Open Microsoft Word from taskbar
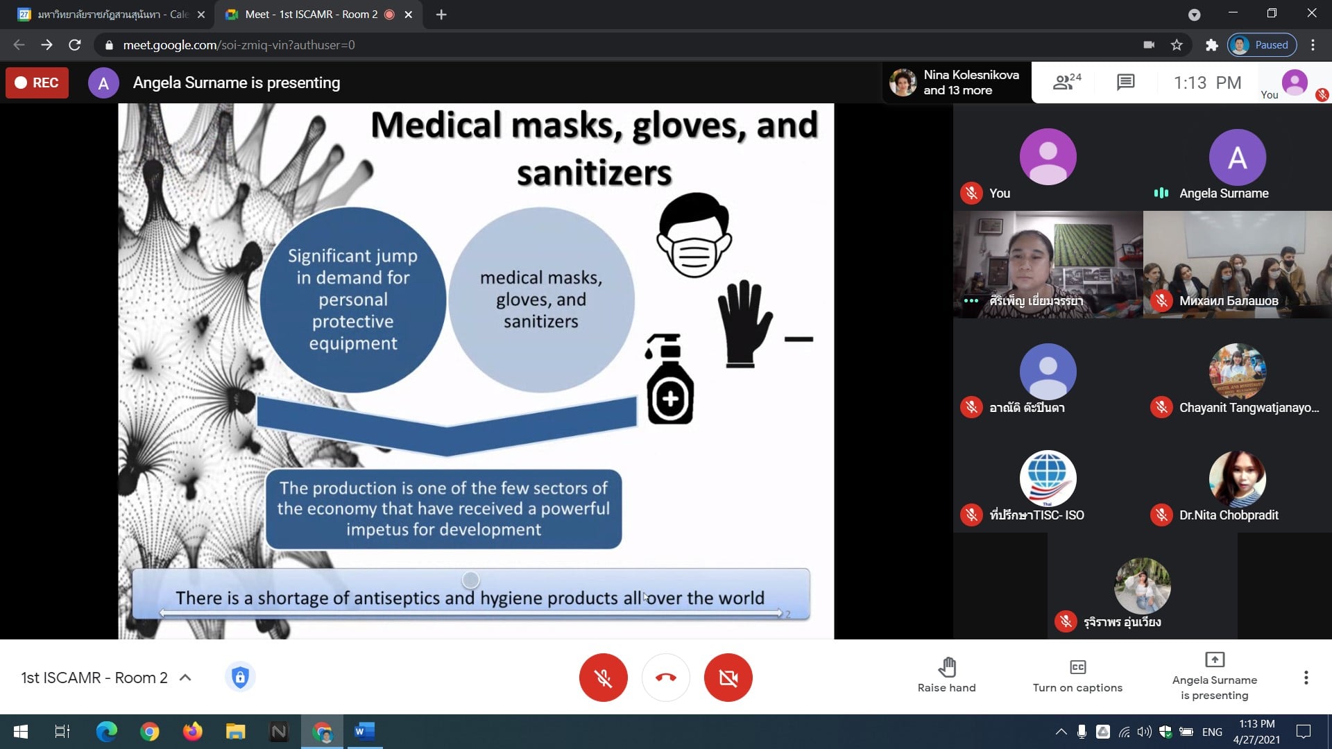1332x749 pixels. tap(364, 732)
